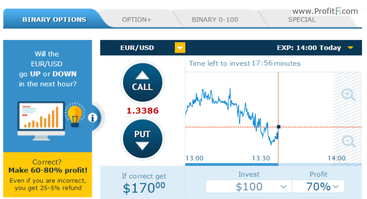Click the monitor bar-chart illustration
Screen dimensions: 367x199
(x=41, y=121)
